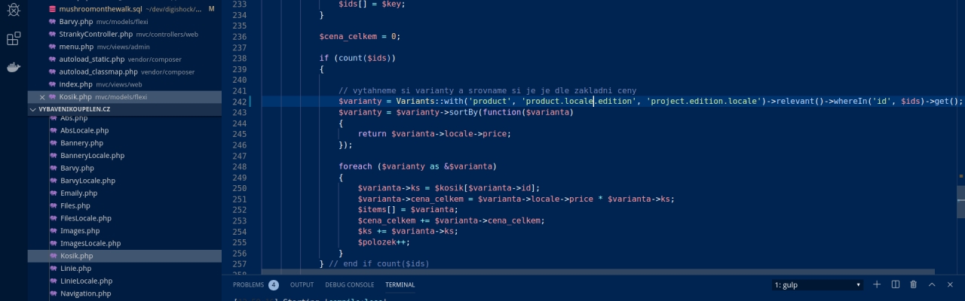Viewport: 965px width, 301px height.
Task: Open the Debug view in activity bar
Action: [x=14, y=10]
